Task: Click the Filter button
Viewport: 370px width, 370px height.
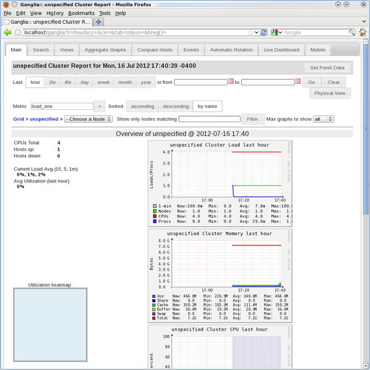Action: click(252, 119)
